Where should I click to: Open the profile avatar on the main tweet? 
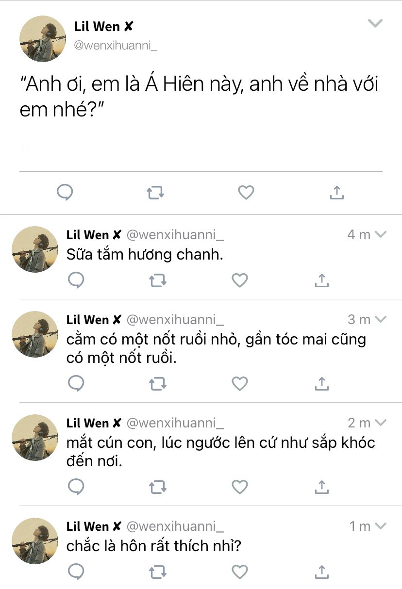[42, 39]
